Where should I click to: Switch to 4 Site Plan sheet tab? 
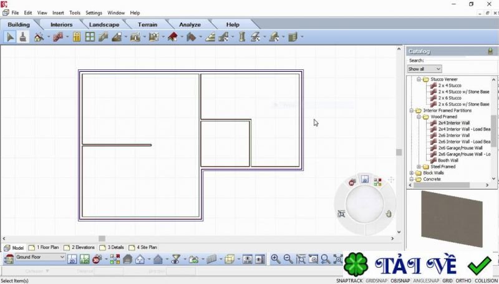[x=143, y=247]
